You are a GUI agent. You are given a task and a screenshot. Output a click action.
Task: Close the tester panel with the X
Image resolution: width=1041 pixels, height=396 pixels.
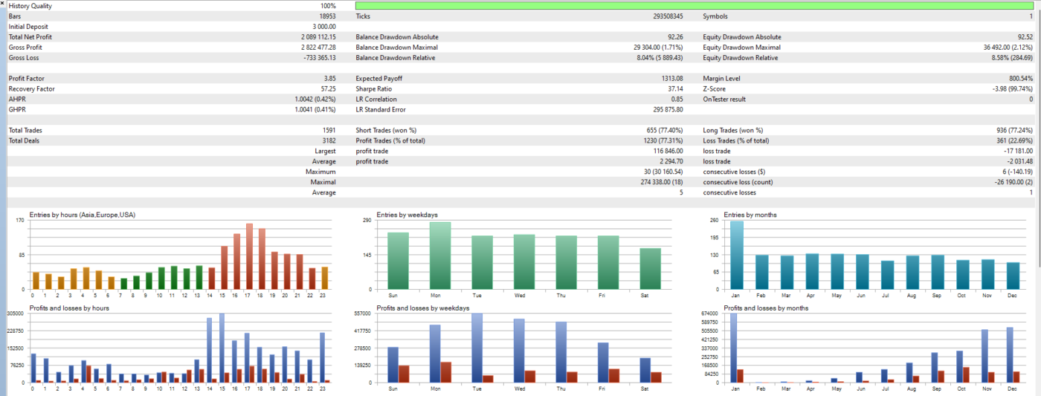pos(3,4)
